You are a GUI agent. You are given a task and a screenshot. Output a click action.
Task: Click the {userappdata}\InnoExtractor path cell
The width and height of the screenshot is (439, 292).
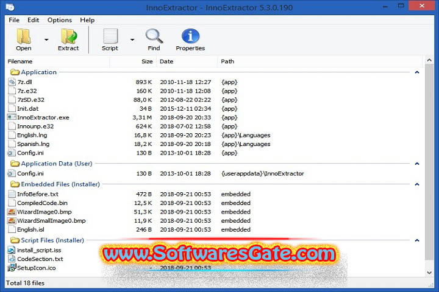tap(263, 173)
